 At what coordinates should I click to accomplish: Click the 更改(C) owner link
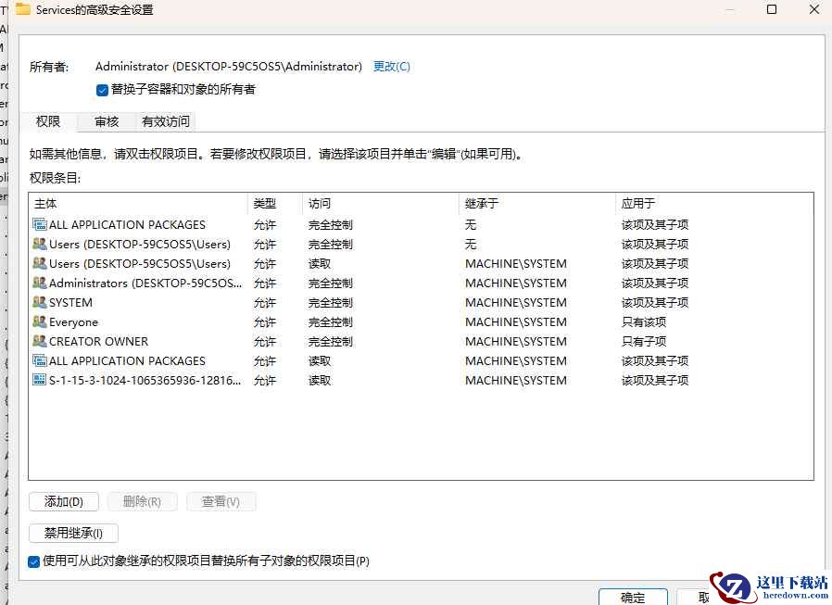392,67
